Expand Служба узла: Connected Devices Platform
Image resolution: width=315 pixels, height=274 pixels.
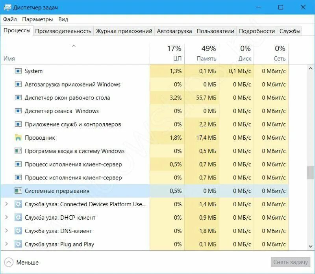click(x=7, y=204)
